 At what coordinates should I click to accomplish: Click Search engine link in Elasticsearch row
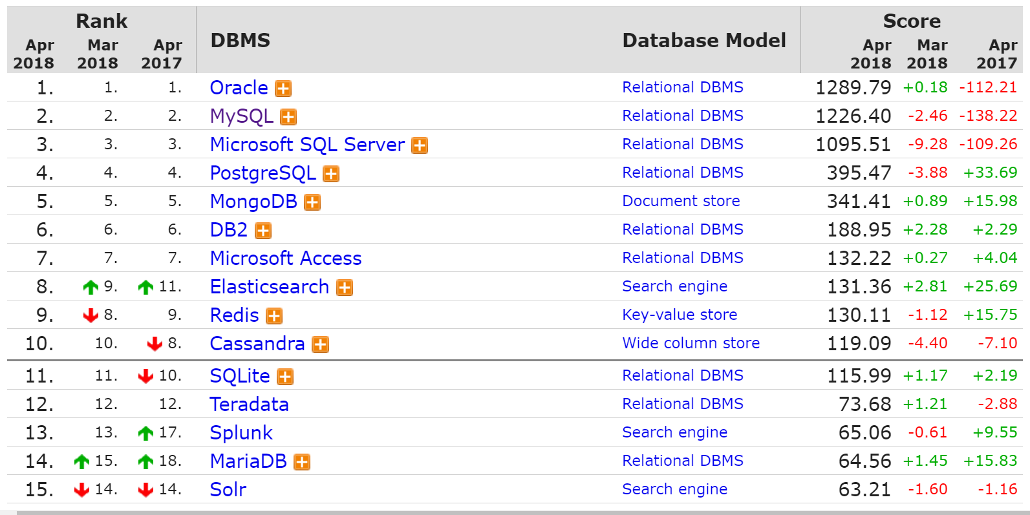click(674, 286)
